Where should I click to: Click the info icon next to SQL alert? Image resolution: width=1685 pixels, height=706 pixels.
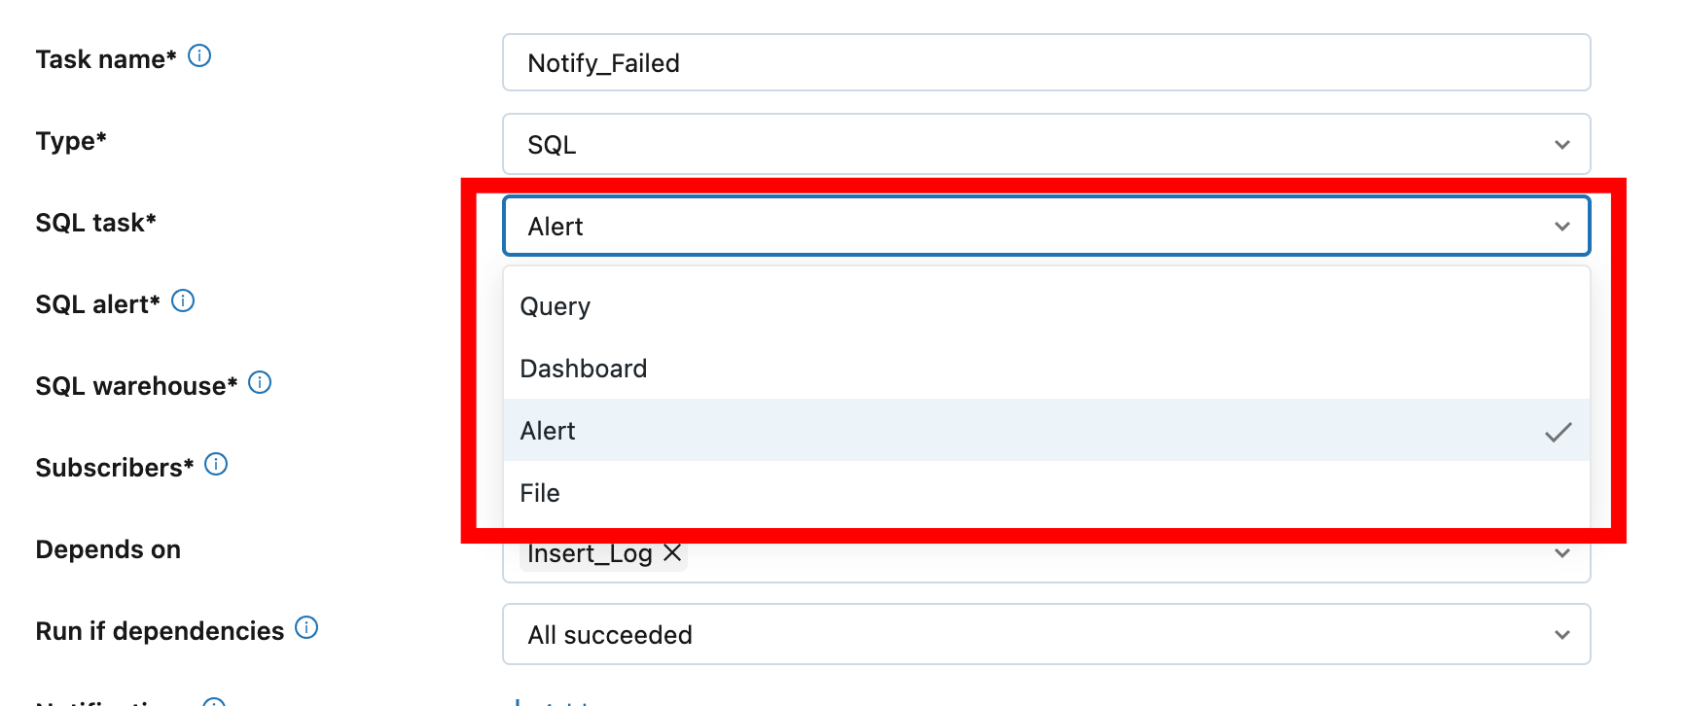(183, 300)
